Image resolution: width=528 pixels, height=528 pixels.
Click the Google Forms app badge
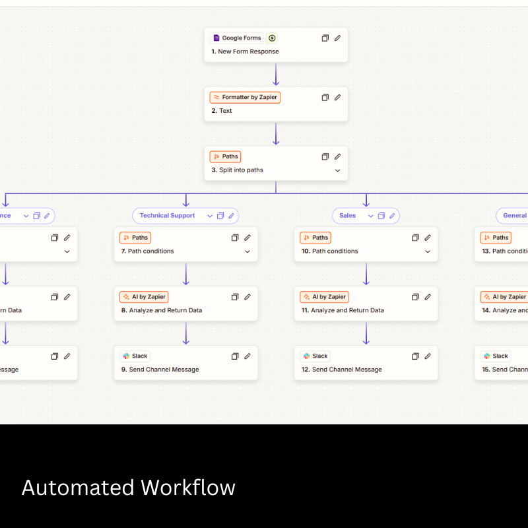point(237,38)
